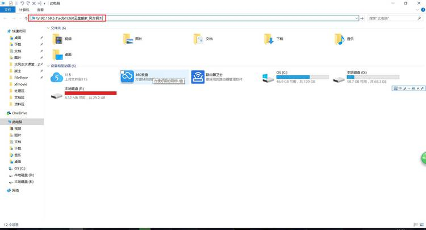Collapse the 文件夹 (6) group
Screen dimensions: 426x230
(x=48, y=28)
